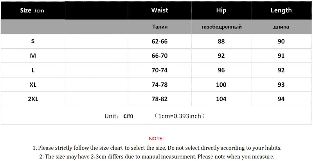Click the hip value 100

coord(221,85)
